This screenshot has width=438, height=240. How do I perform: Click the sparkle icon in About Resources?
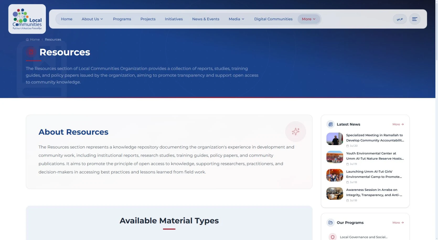click(296, 132)
